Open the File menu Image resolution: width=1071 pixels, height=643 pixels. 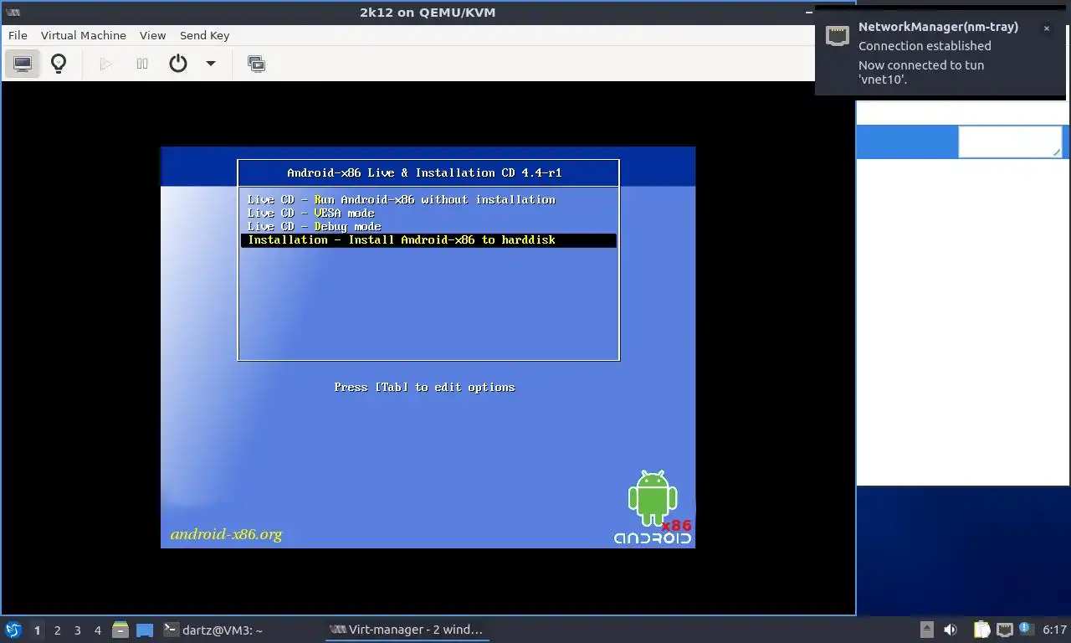(18, 35)
